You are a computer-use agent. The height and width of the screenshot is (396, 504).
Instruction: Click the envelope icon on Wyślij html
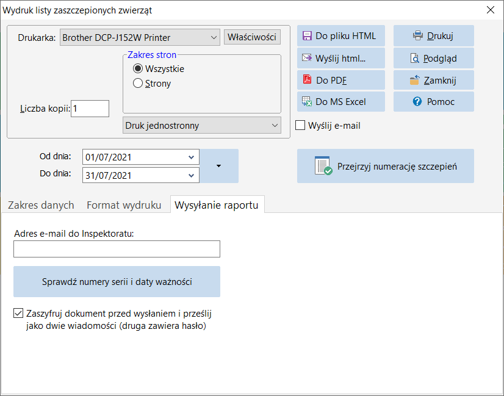point(307,58)
